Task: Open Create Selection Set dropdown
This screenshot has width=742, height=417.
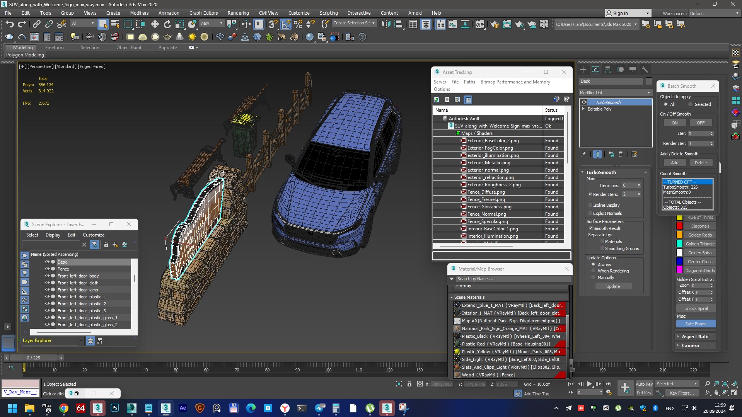Action: 354,23
